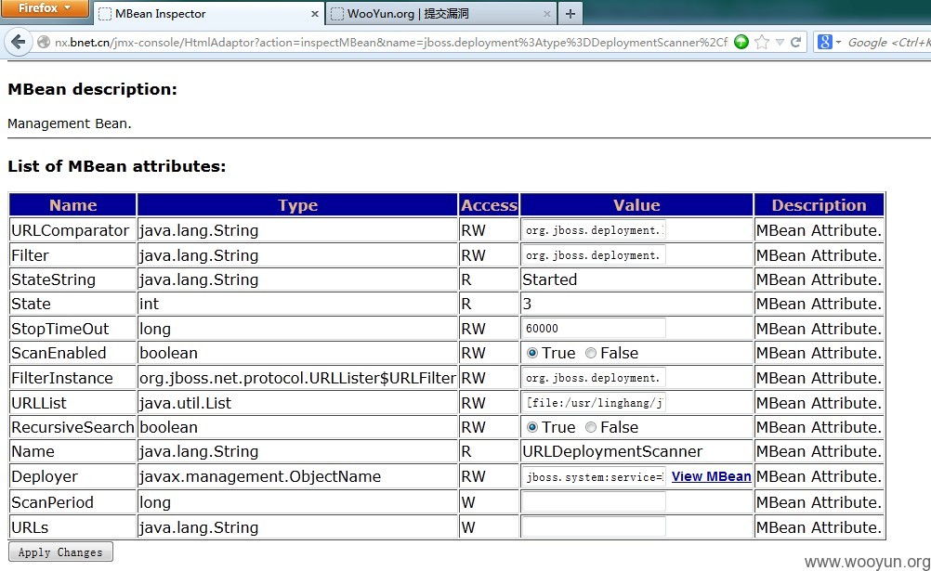
Task: Click the address bar URL field
Action: pos(390,42)
